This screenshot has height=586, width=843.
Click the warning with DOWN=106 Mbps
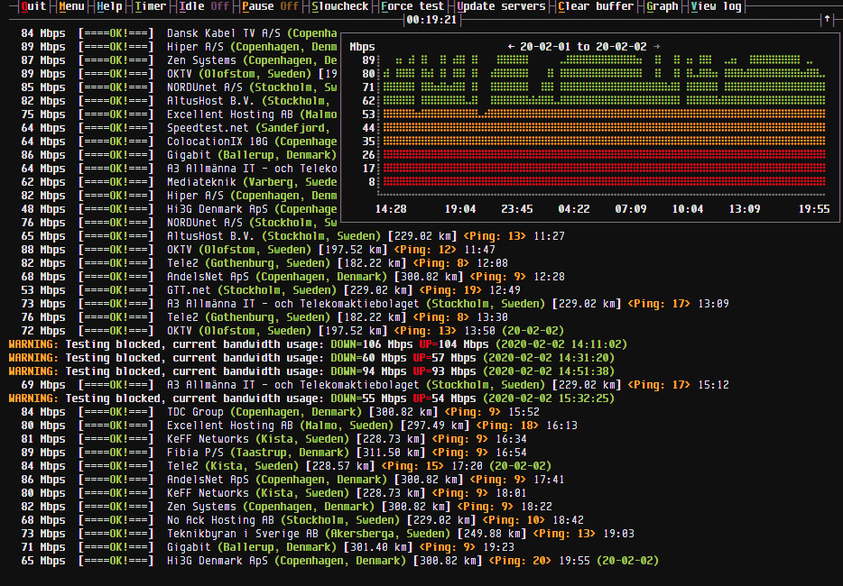pyautogui.click(x=318, y=344)
